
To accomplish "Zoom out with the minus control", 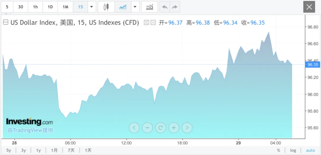I will pos(147,128).
